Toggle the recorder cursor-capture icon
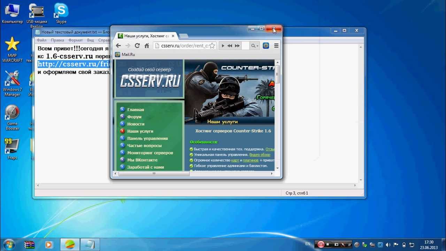This screenshot has width=446, height=251. click(343, 245)
